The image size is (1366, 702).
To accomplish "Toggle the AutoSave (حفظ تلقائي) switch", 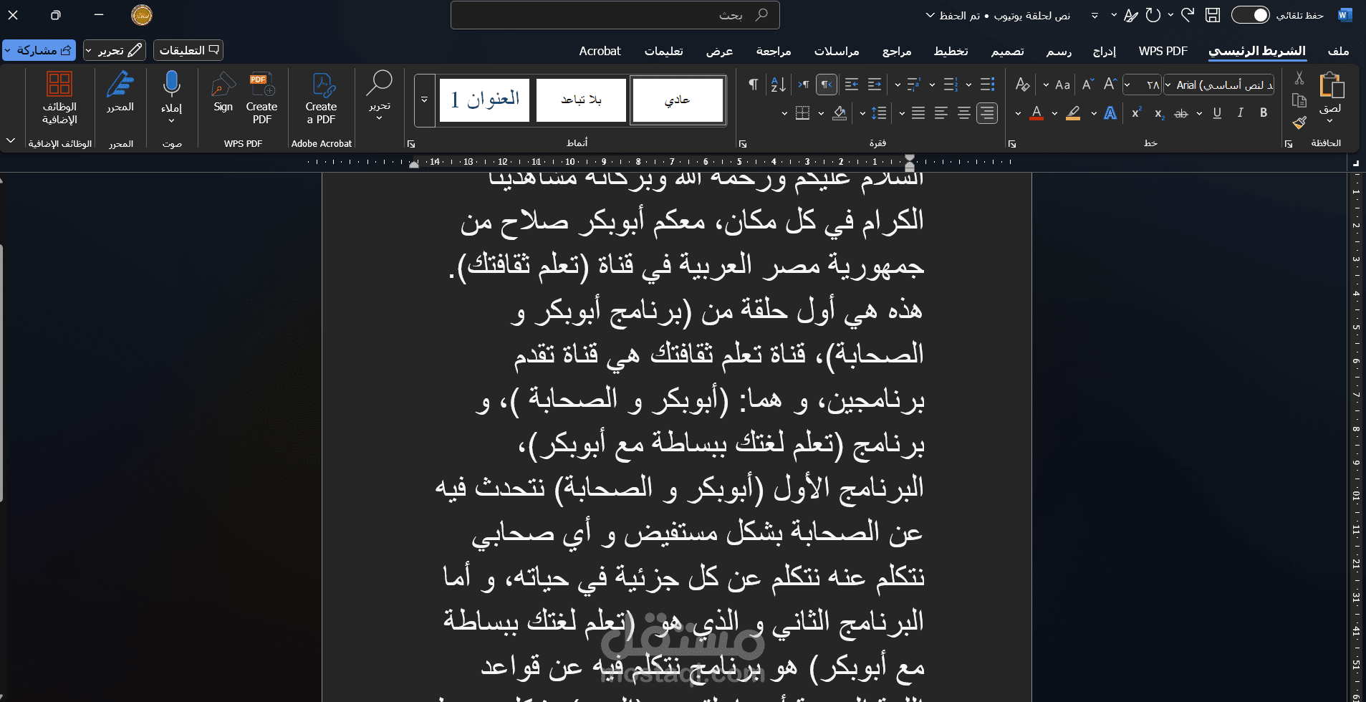I will pos(1250,15).
